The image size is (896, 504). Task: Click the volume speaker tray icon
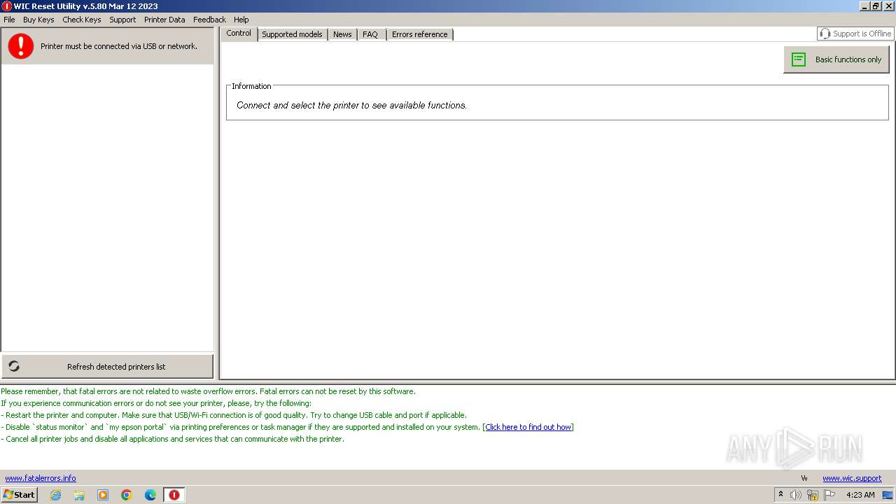[x=796, y=495]
